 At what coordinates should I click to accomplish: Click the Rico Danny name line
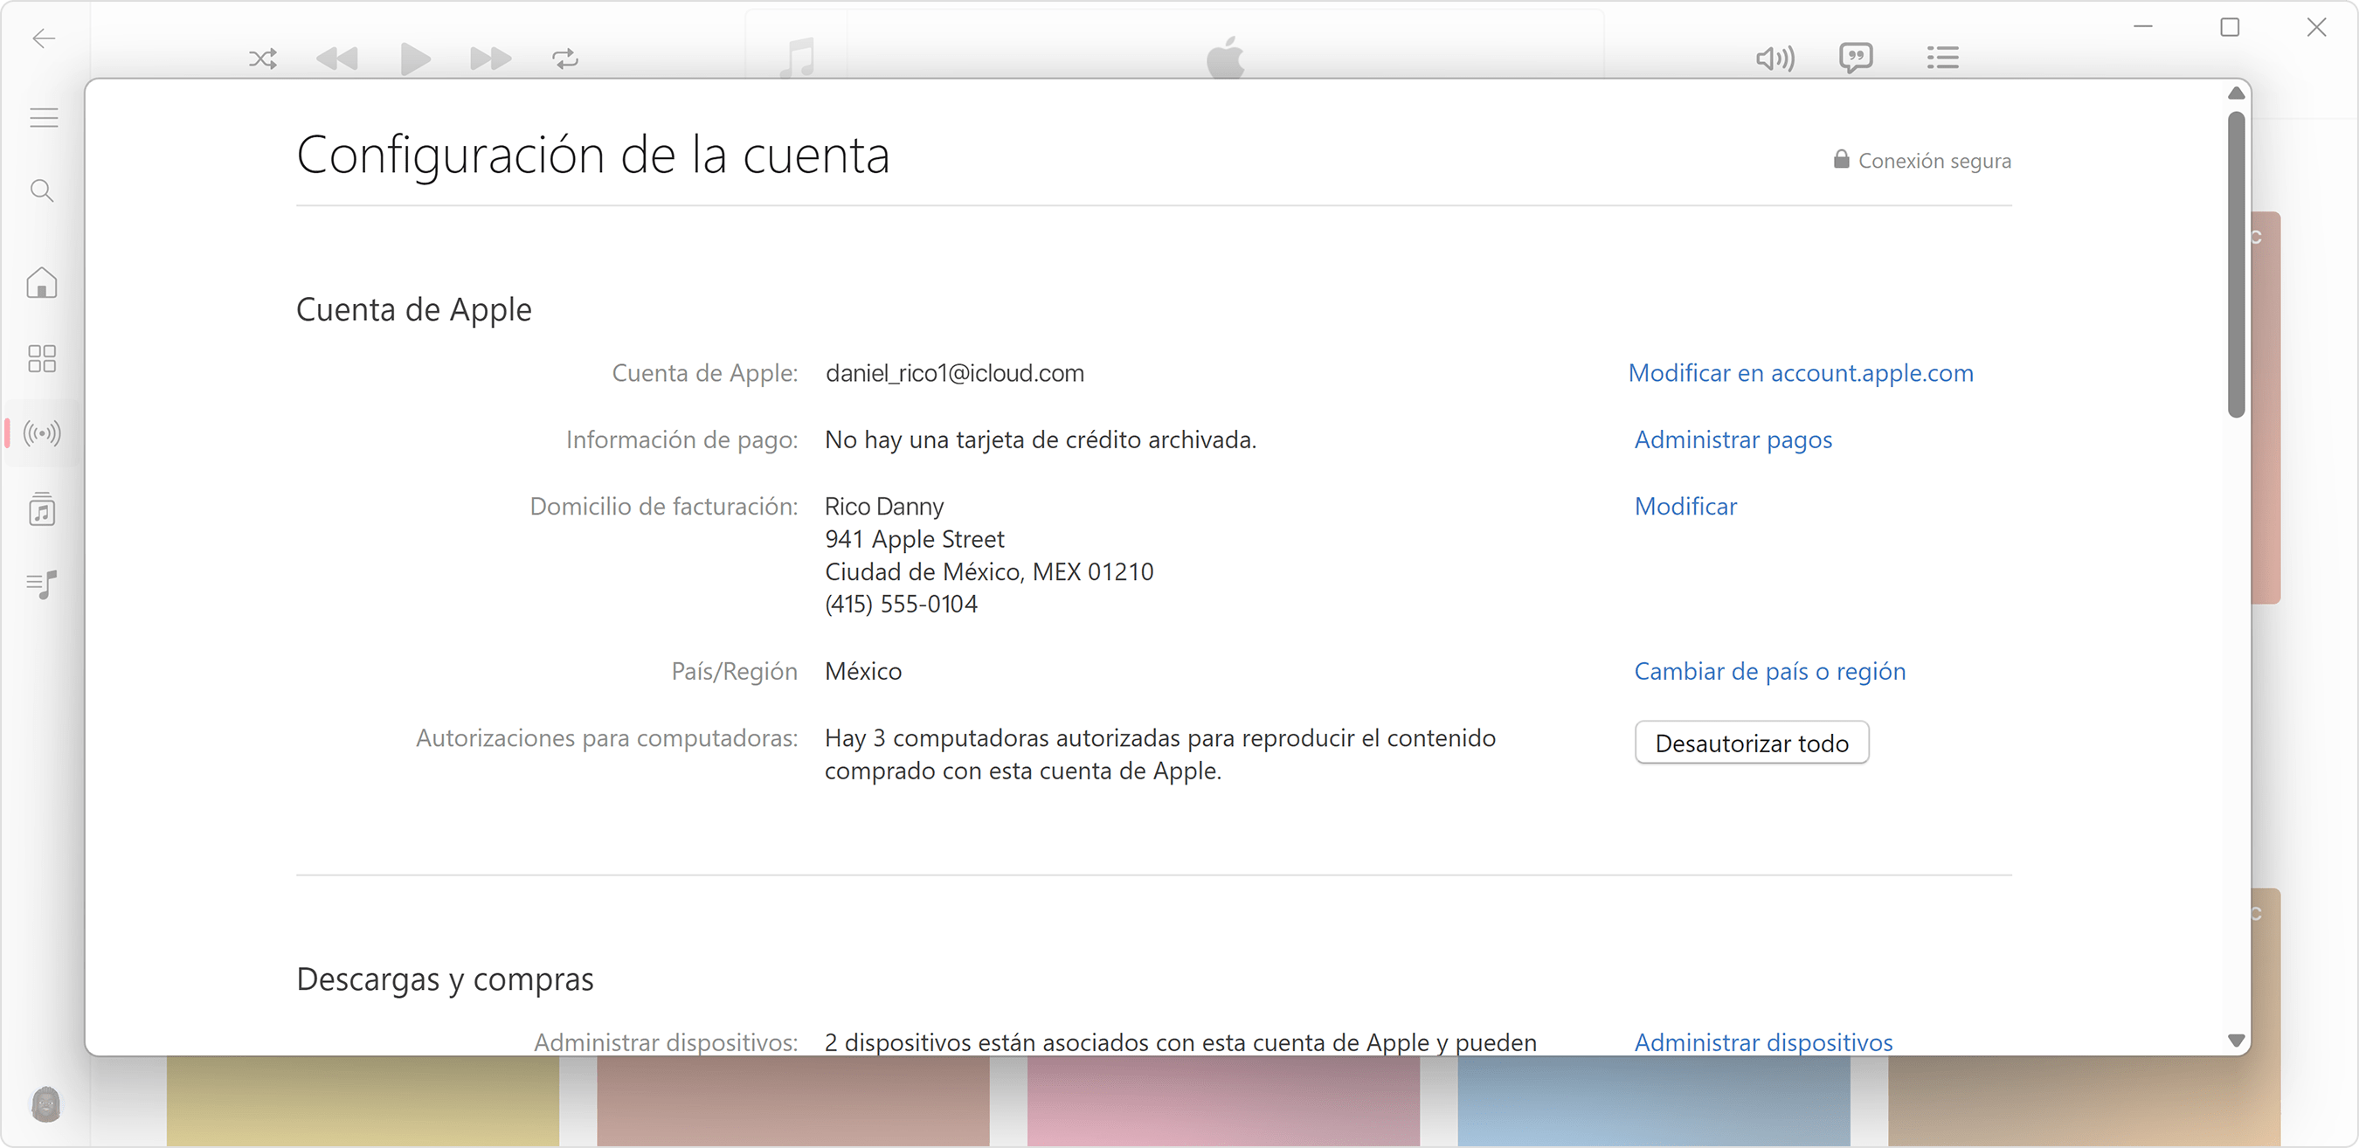click(x=883, y=506)
